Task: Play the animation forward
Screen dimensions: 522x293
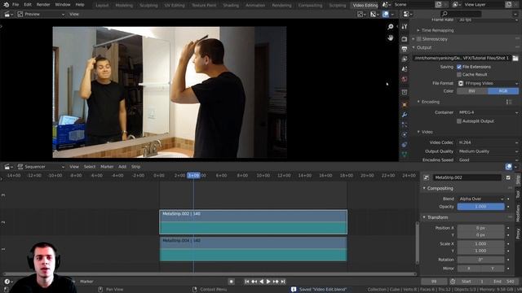Action: pyautogui.click(x=268, y=282)
